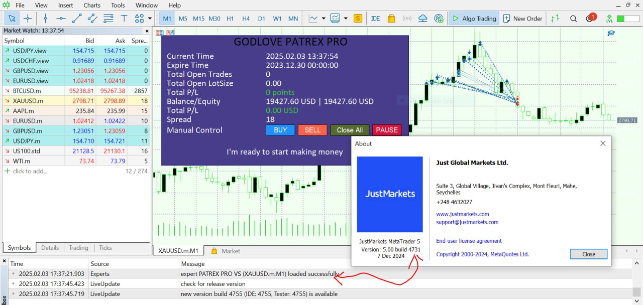Screen dimensions: 643x305
Task: Switch chart to H4 timeframe
Action: (246, 19)
